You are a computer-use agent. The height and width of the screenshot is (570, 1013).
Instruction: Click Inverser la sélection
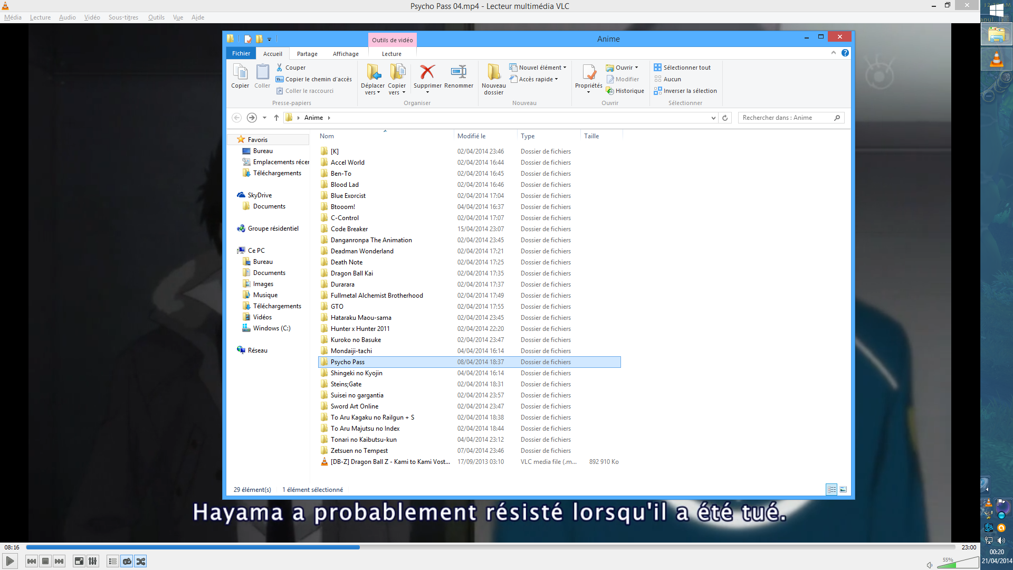click(685, 91)
